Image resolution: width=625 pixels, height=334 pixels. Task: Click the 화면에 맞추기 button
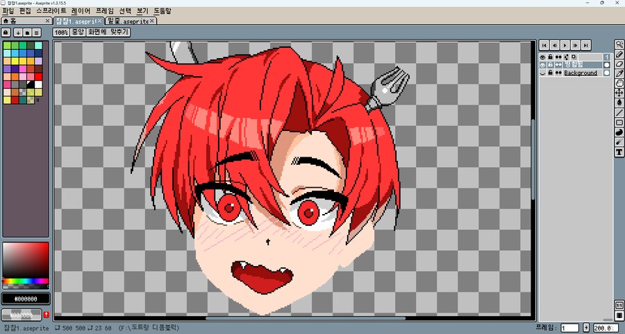(108, 33)
